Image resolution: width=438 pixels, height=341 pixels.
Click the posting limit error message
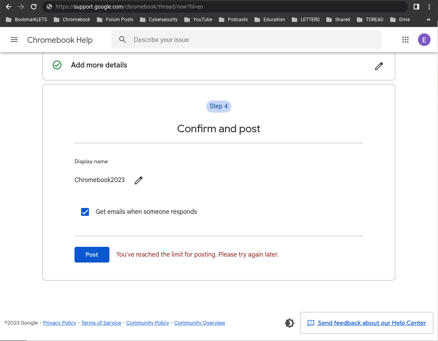(197, 255)
